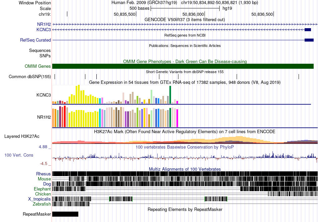Open the H3K27Ac Mark track title
Viewport: 318px width, 222px height.
(x=185, y=131)
